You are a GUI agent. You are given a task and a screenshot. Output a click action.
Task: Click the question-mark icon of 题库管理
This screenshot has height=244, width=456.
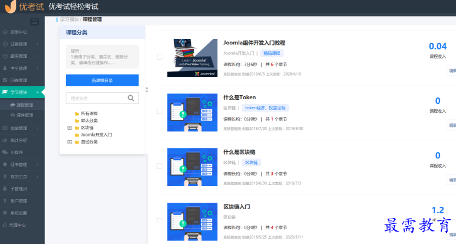[x=5, y=56]
